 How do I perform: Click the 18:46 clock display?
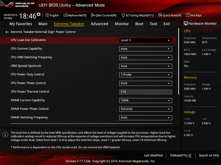click(28, 16)
